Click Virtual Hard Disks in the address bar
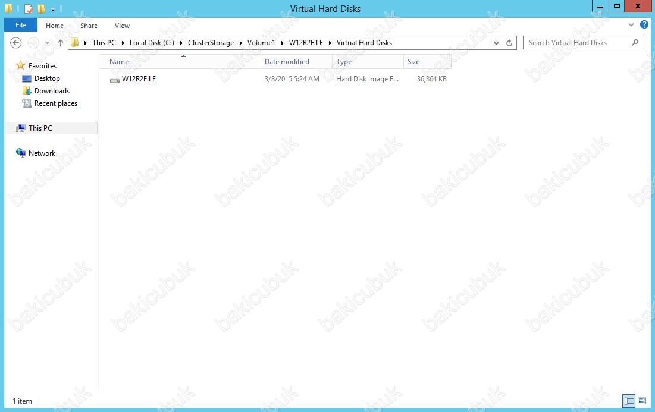This screenshot has width=655, height=412. (364, 43)
